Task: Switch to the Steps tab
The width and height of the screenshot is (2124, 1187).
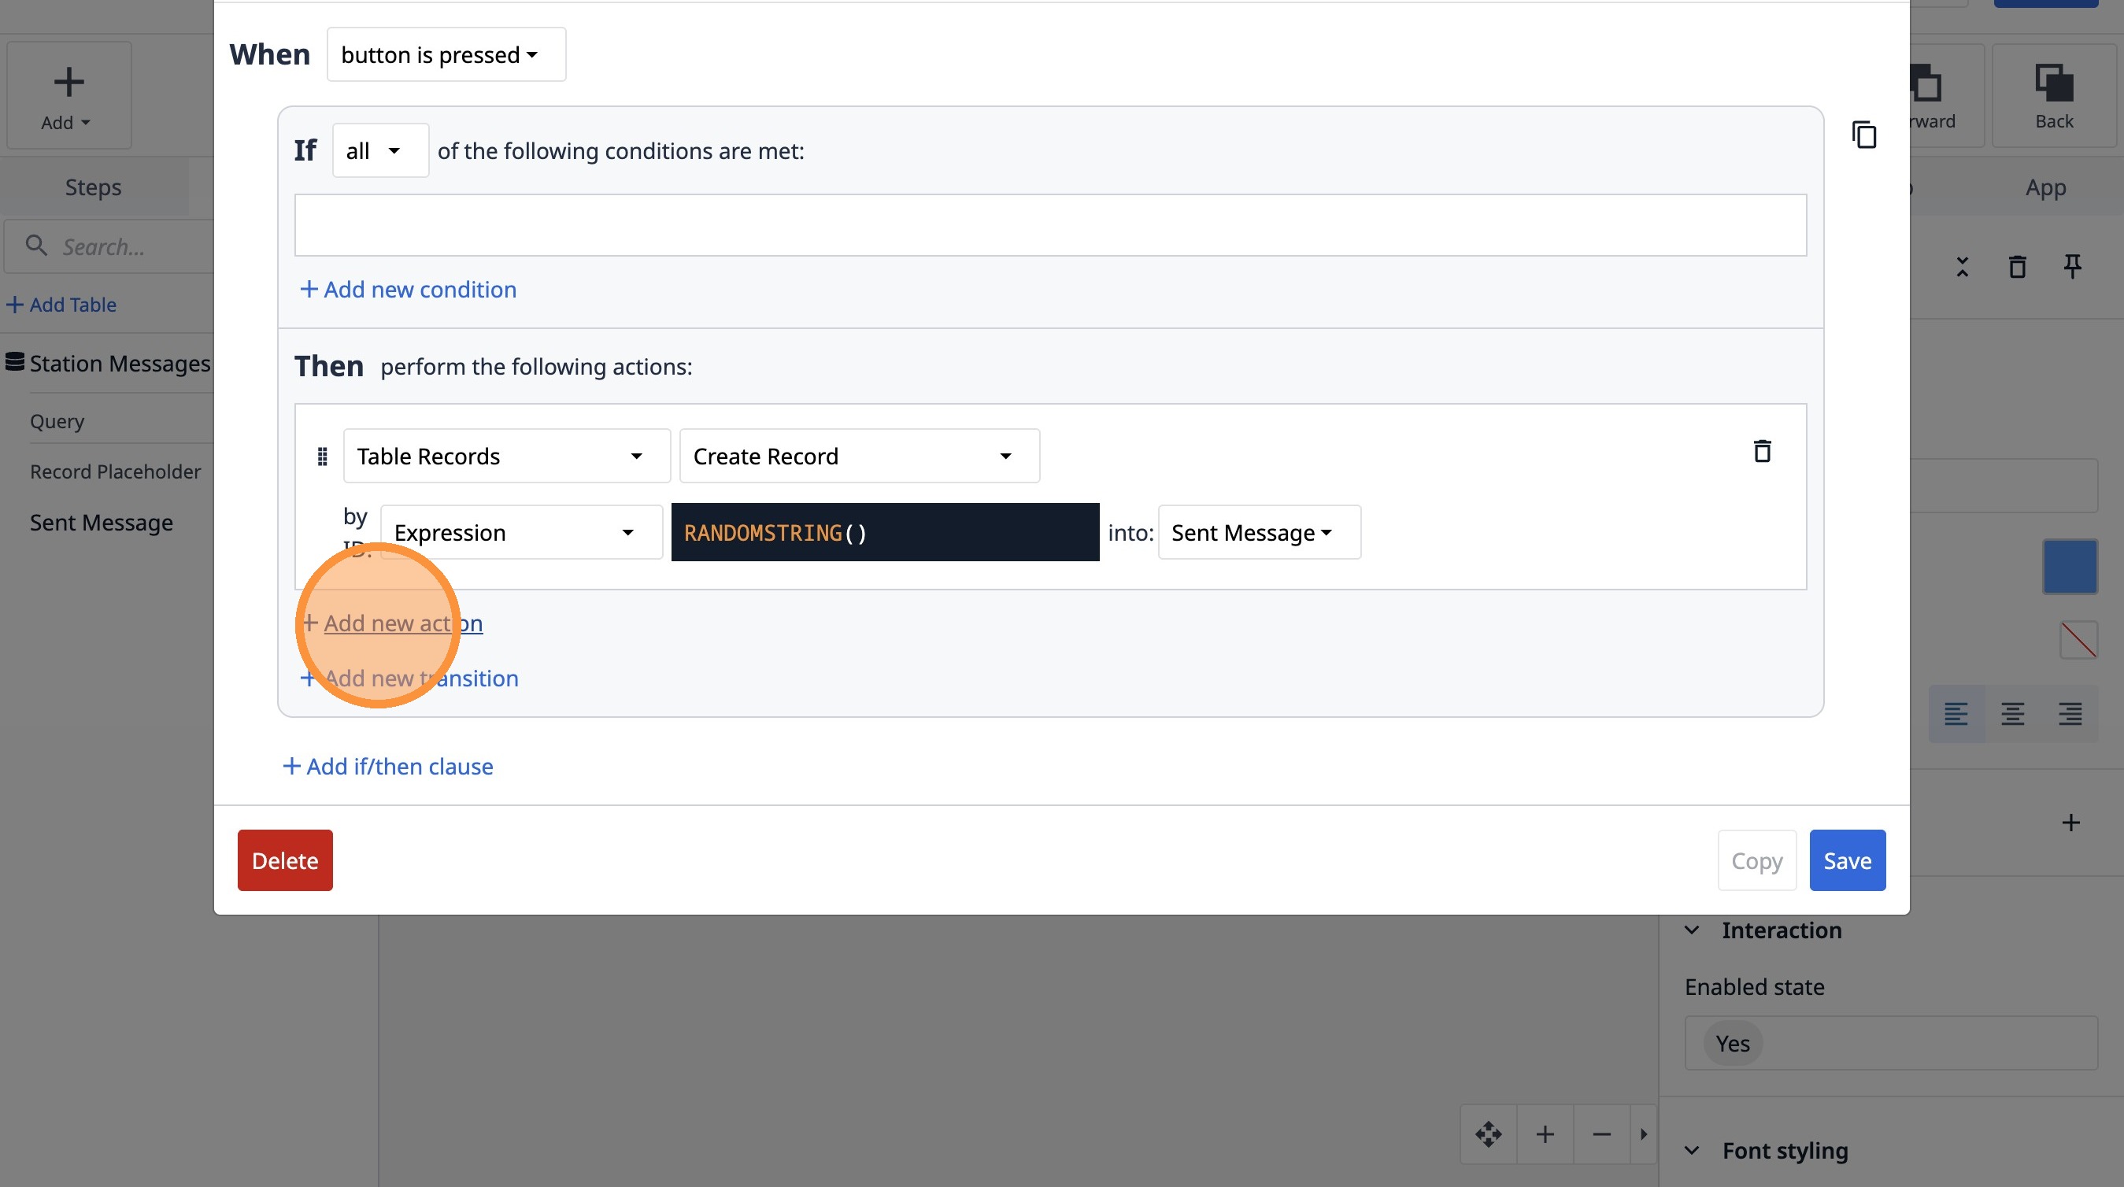Action: (x=93, y=187)
